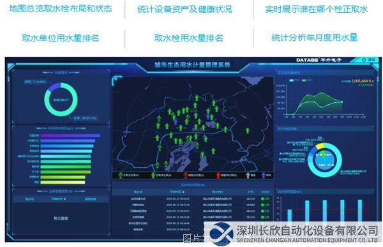Click the blue hydrant legend icon at legend end
Viewport: 383px width, 247px height.
coord(264,175)
